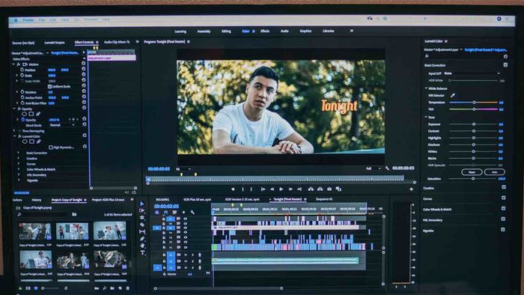The image size is (524, 295).
Task: Click the Lift button
Action: pyautogui.click(x=311, y=189)
